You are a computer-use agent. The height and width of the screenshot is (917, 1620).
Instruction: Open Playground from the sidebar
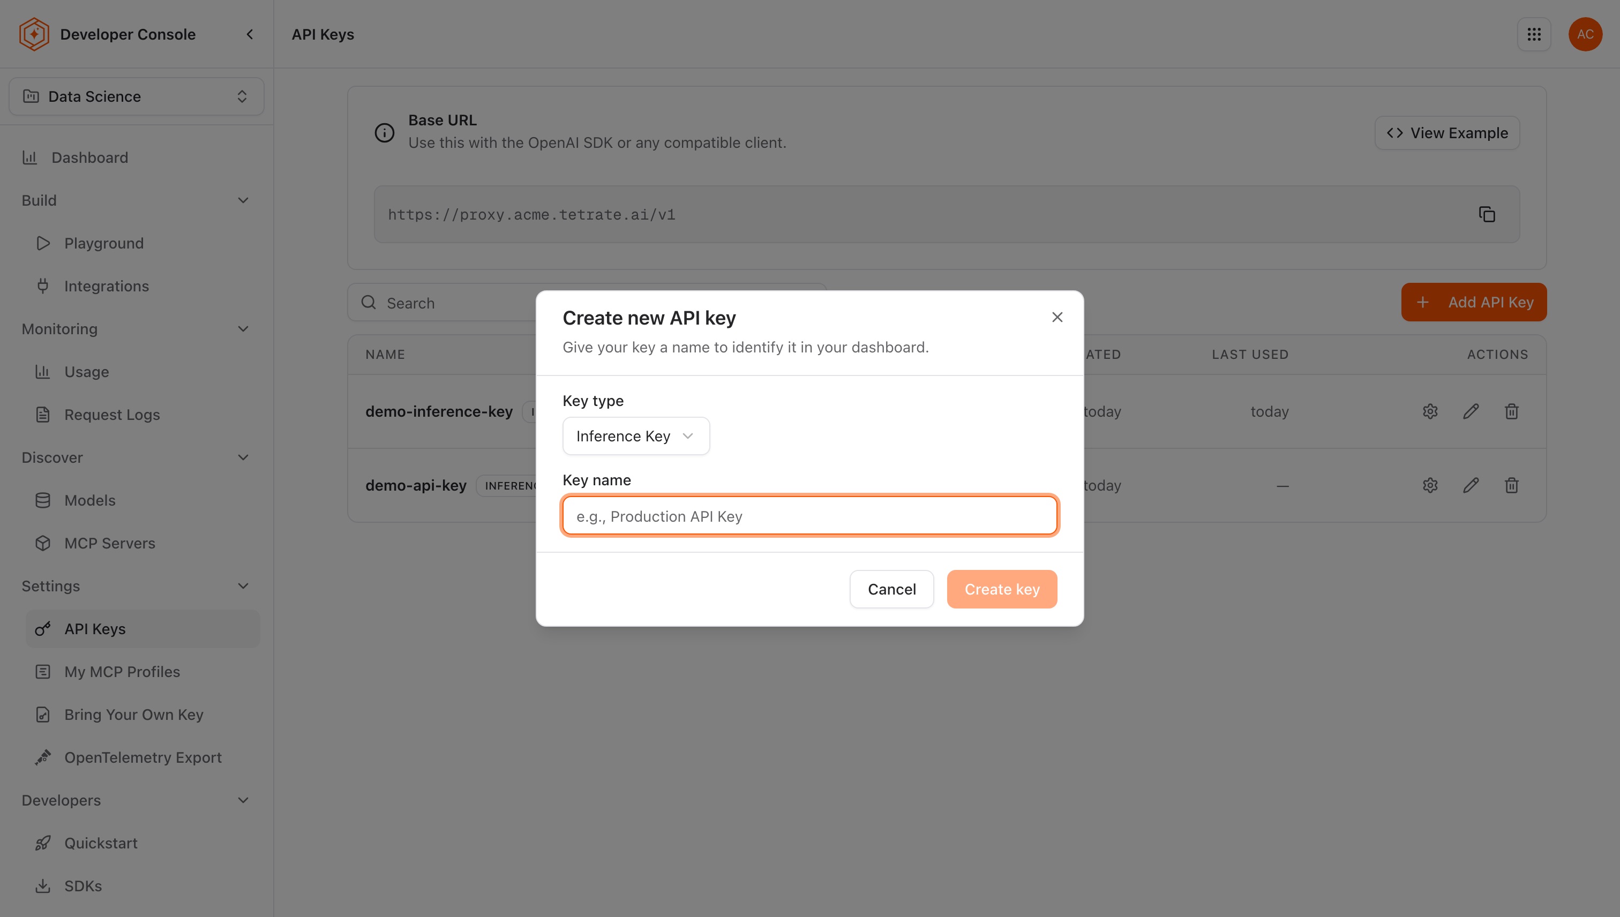point(142,243)
